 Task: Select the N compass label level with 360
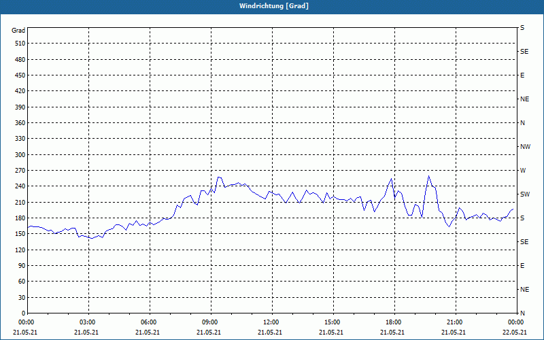523,123
